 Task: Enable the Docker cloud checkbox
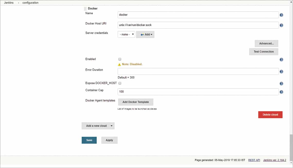[120, 59]
